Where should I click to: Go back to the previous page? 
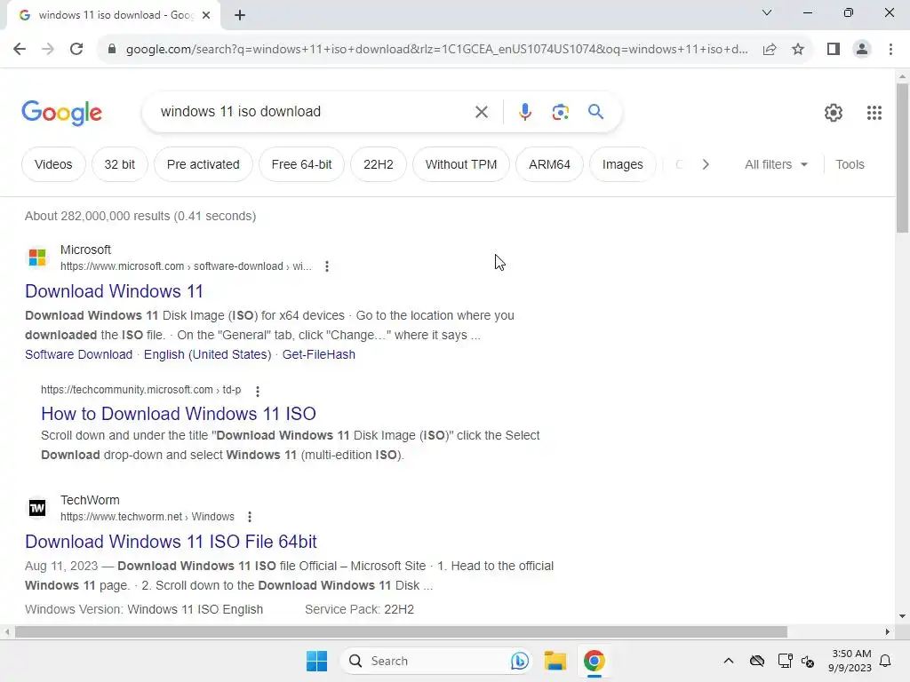pos(20,49)
